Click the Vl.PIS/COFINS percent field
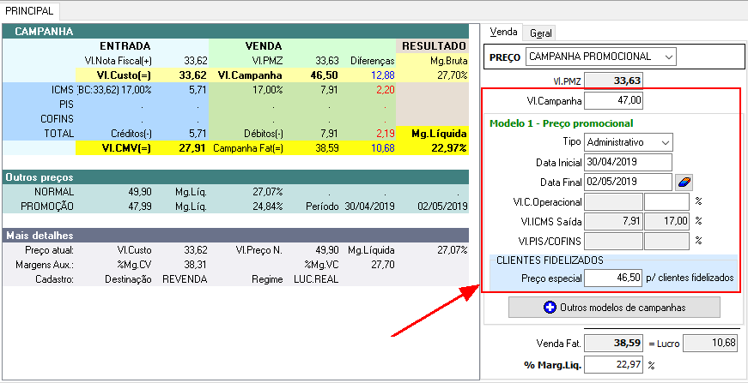The height and width of the screenshot is (383, 748). pyautogui.click(x=667, y=241)
